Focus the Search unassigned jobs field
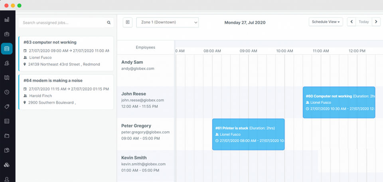383x182 pixels. 66,23
